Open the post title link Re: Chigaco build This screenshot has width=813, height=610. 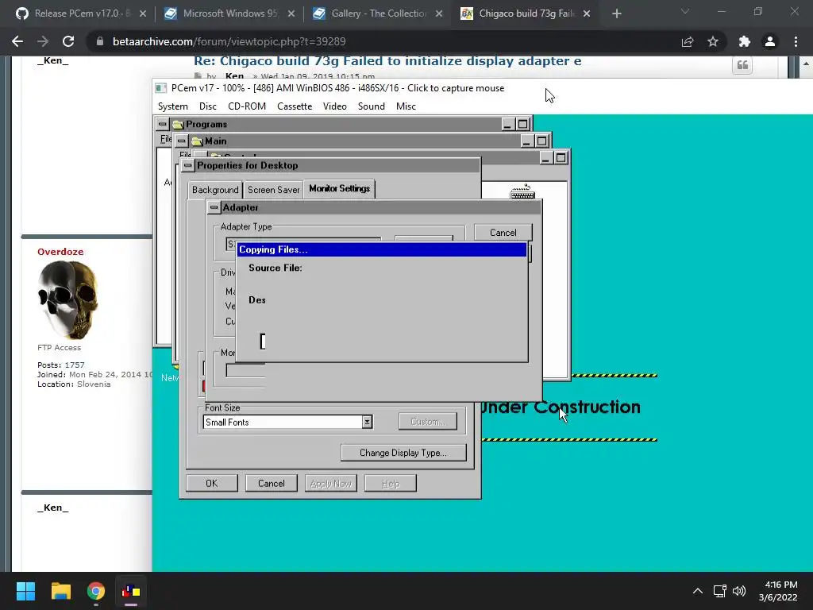(x=387, y=61)
